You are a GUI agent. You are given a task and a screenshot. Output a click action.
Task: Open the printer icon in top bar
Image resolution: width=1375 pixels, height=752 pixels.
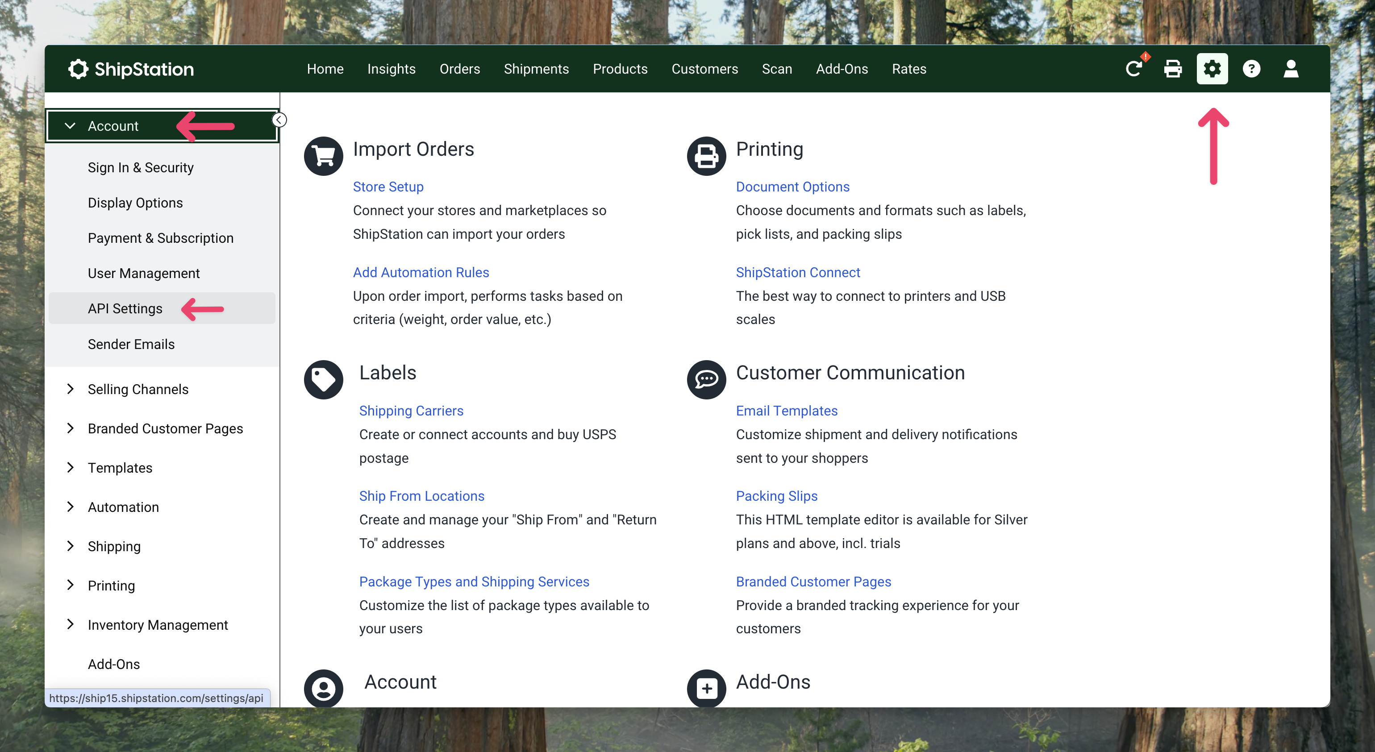point(1173,69)
